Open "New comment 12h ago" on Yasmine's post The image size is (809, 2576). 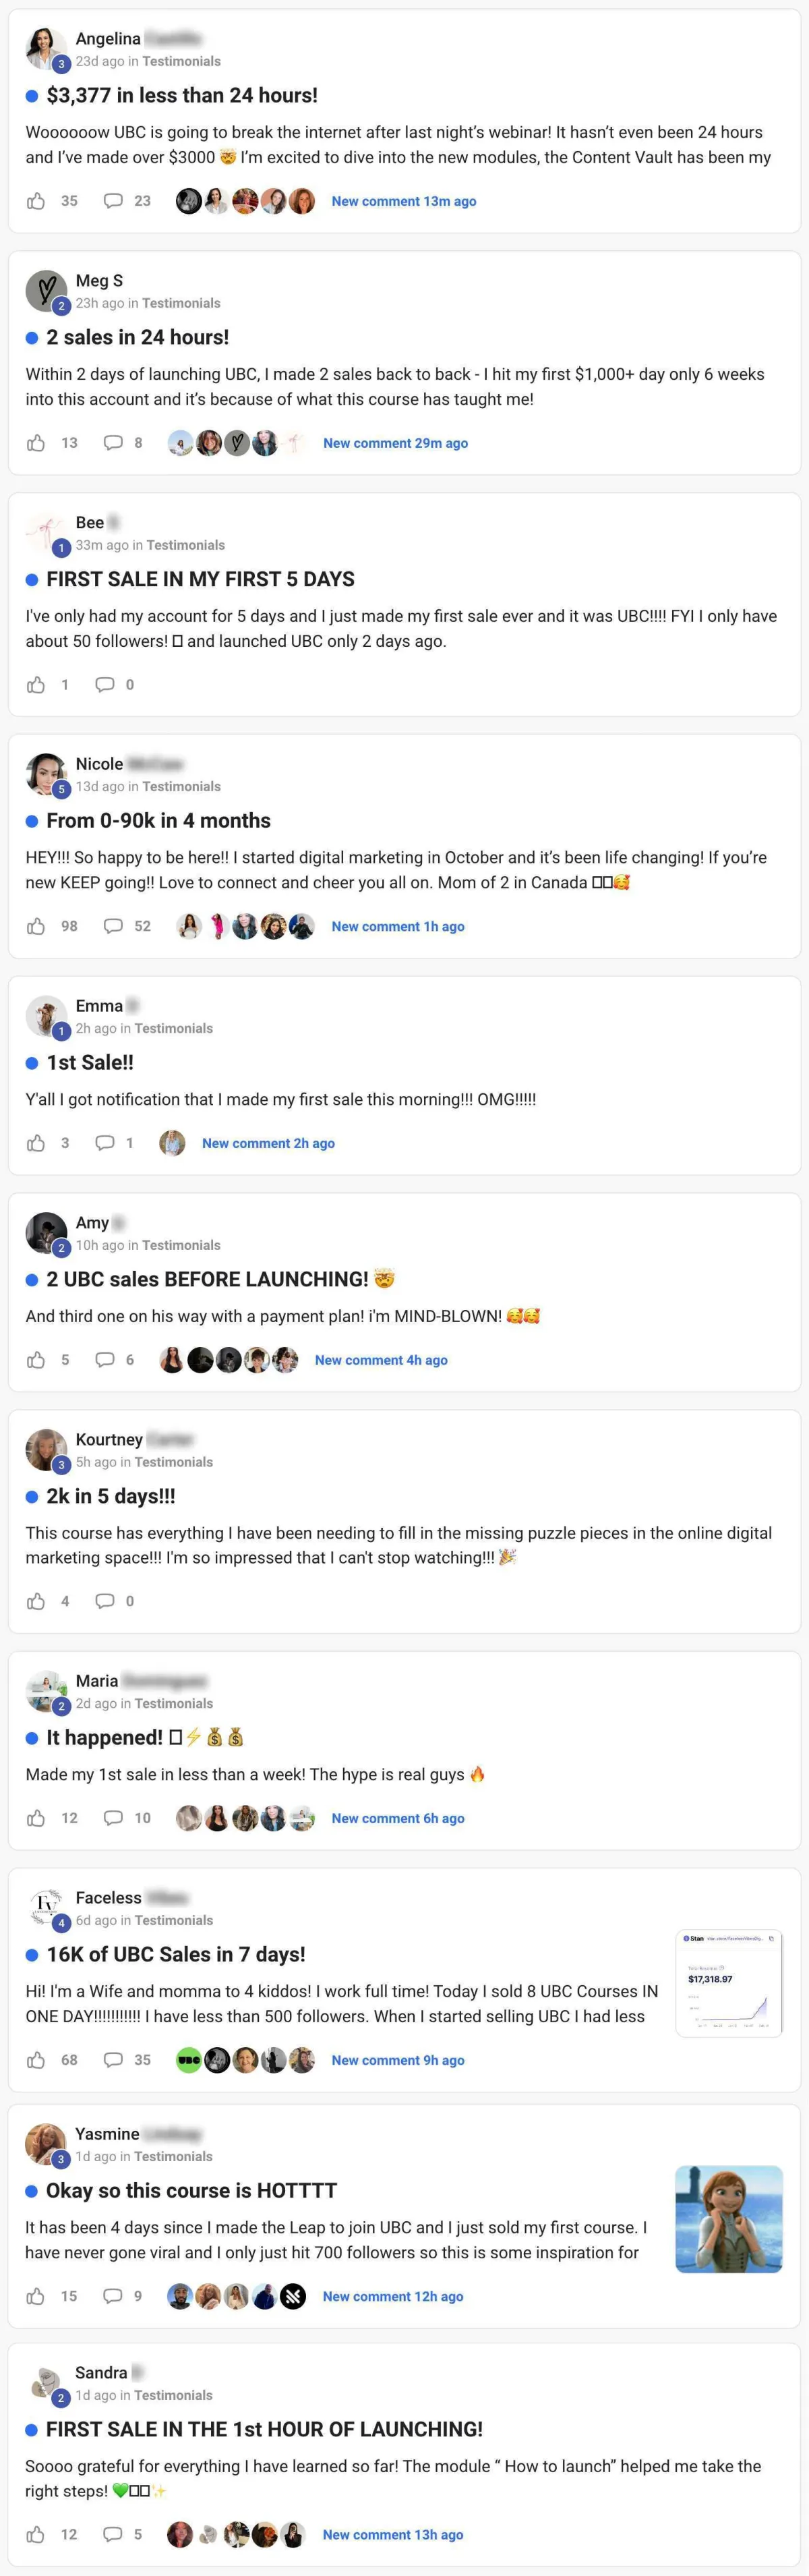coord(393,2296)
